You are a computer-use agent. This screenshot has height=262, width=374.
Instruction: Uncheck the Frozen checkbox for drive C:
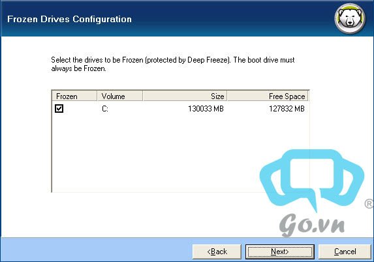(x=59, y=108)
